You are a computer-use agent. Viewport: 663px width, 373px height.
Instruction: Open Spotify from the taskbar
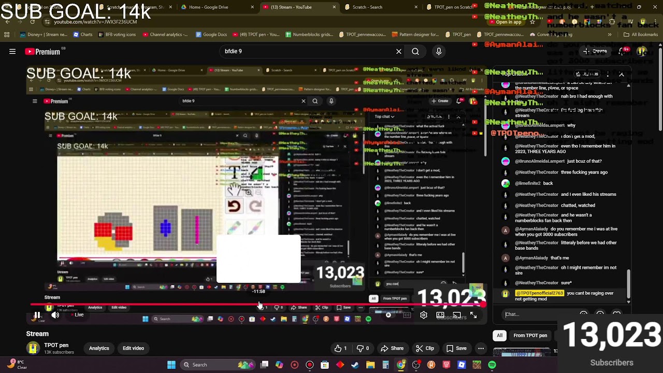492,365
